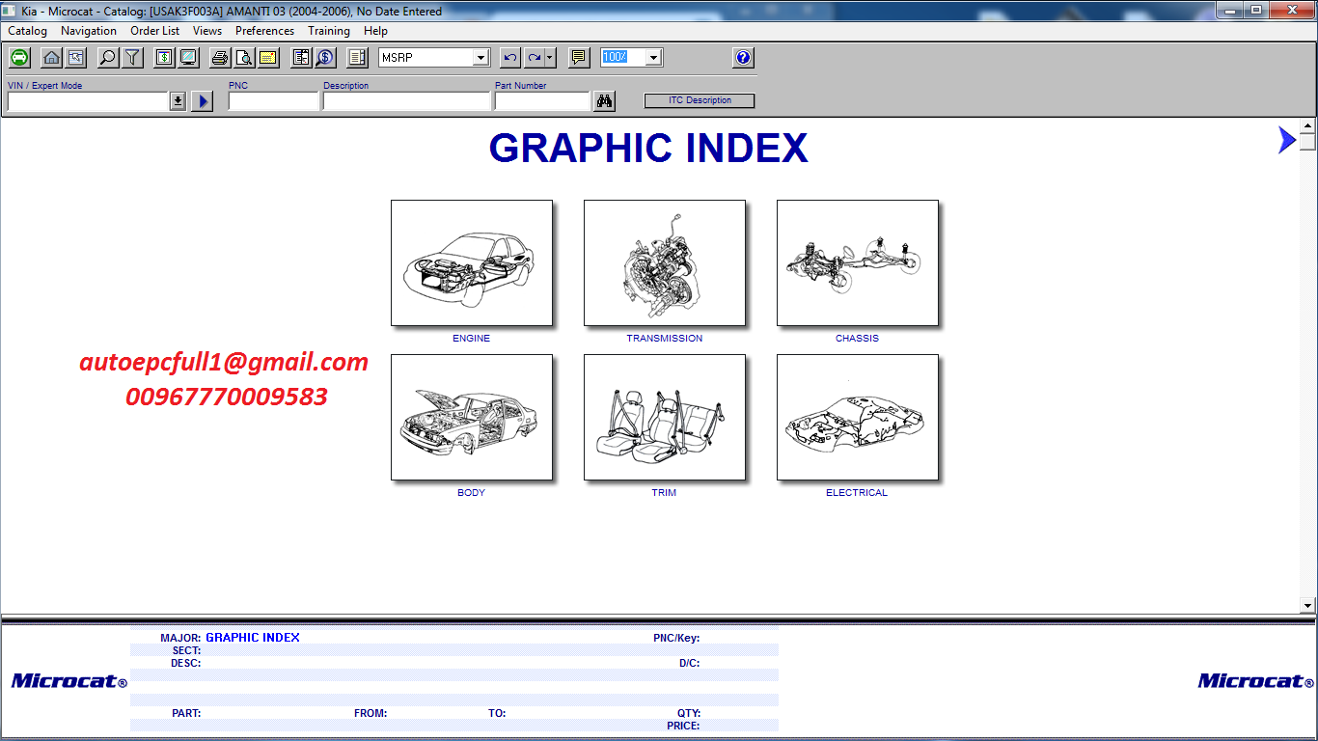The image size is (1318, 741).
Task: Open the ENGINE section label link
Action: click(x=472, y=339)
